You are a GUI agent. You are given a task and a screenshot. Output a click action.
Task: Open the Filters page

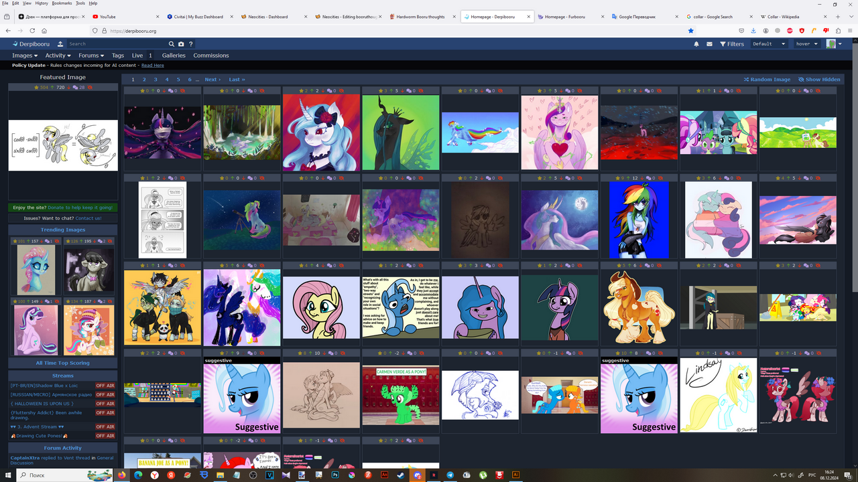[732, 44]
